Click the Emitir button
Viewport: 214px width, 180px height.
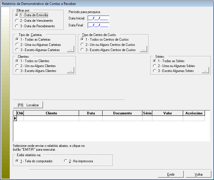[x=171, y=174]
